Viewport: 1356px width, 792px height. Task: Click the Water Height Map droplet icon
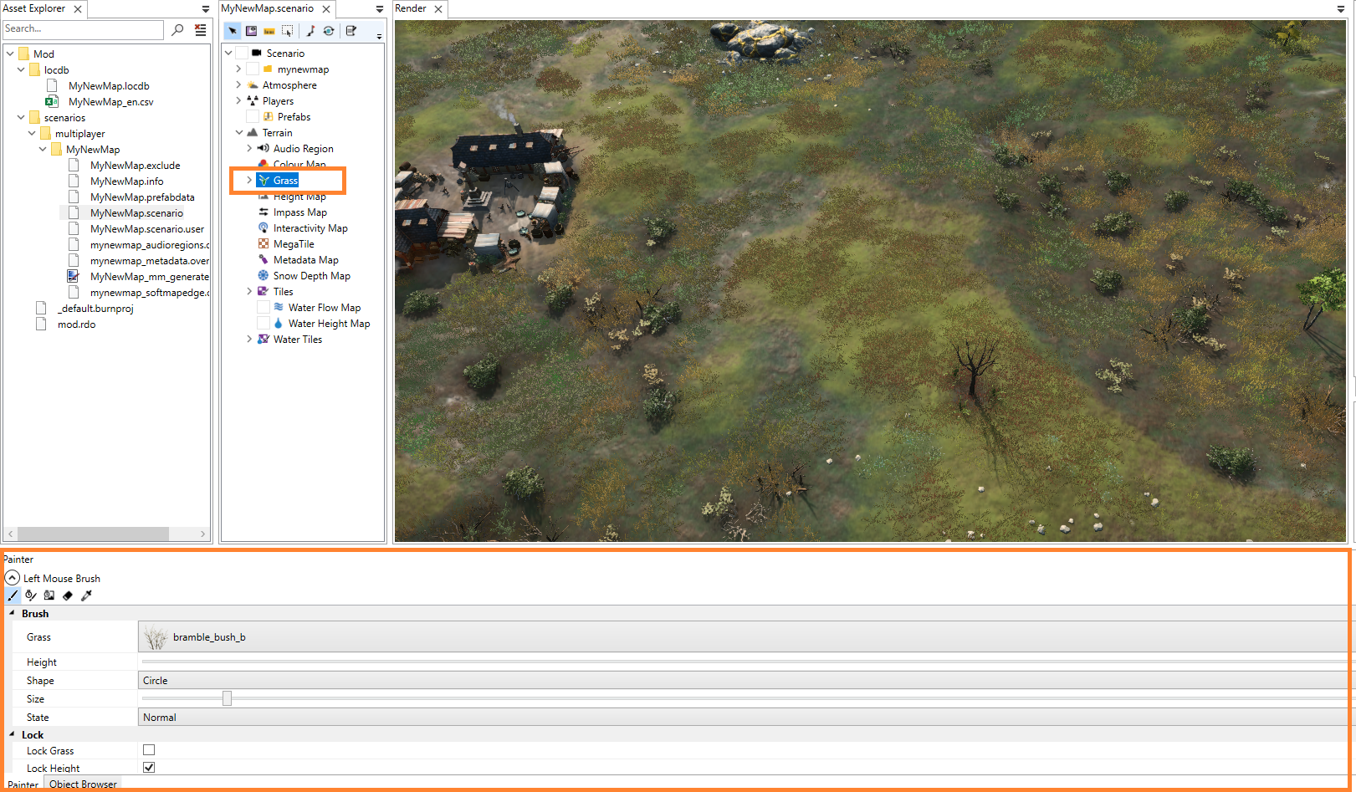click(279, 323)
